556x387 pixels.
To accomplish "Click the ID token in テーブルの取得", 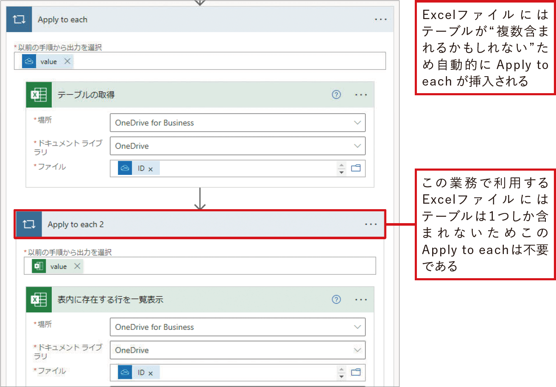I will point(138,169).
